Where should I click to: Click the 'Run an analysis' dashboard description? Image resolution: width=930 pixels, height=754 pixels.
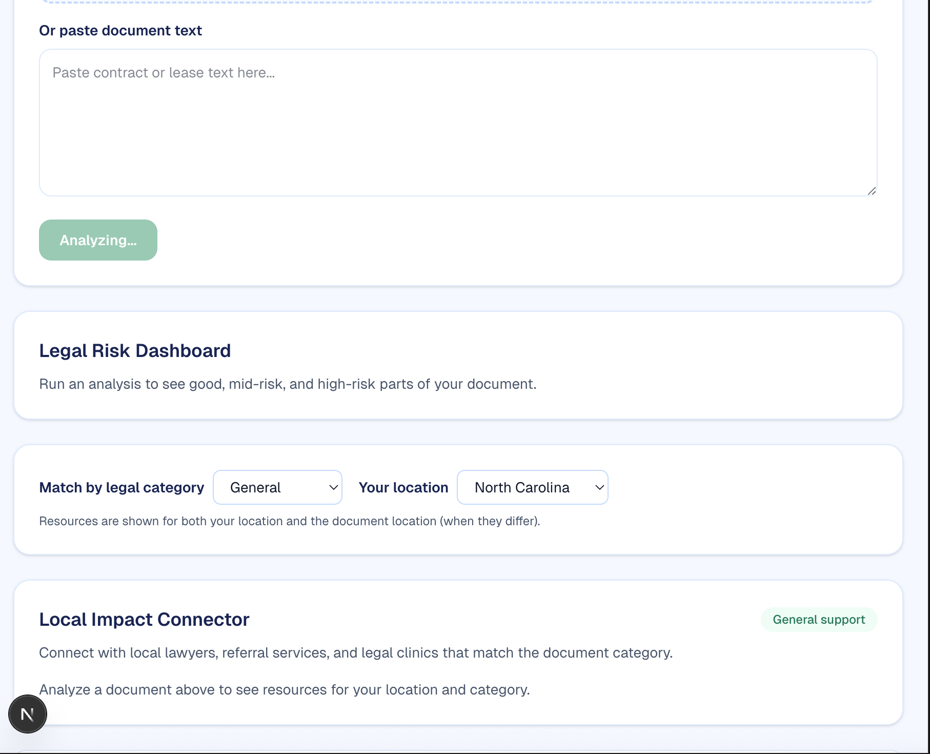click(288, 384)
